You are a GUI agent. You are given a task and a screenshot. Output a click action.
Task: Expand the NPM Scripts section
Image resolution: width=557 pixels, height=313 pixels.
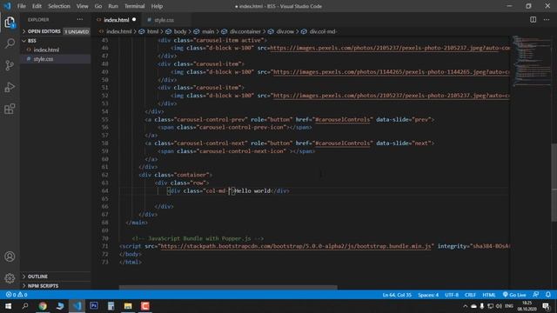tap(55, 286)
